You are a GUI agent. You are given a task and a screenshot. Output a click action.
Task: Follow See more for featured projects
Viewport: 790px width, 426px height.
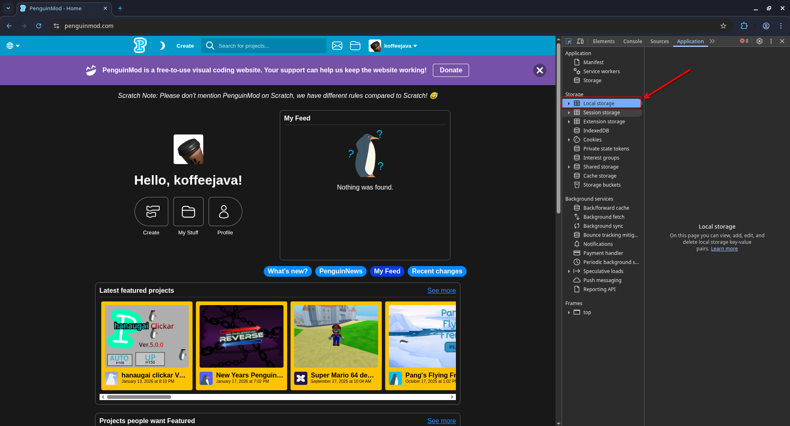(441, 291)
